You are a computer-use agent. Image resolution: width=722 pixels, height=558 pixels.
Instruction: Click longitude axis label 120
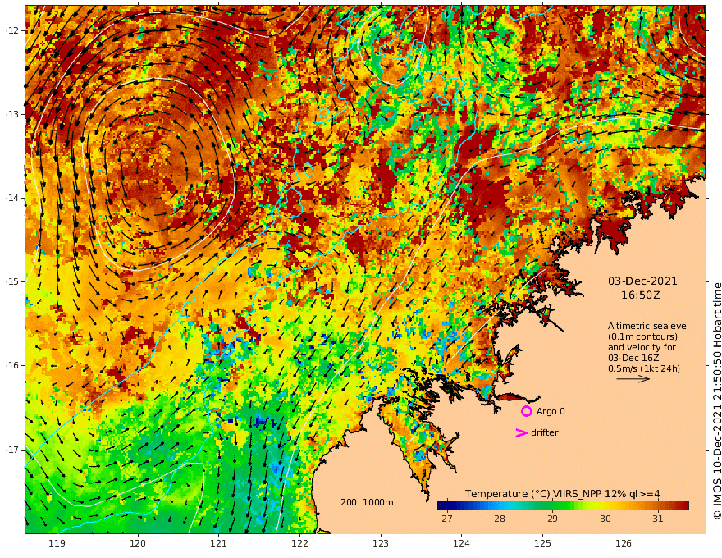[138, 543]
